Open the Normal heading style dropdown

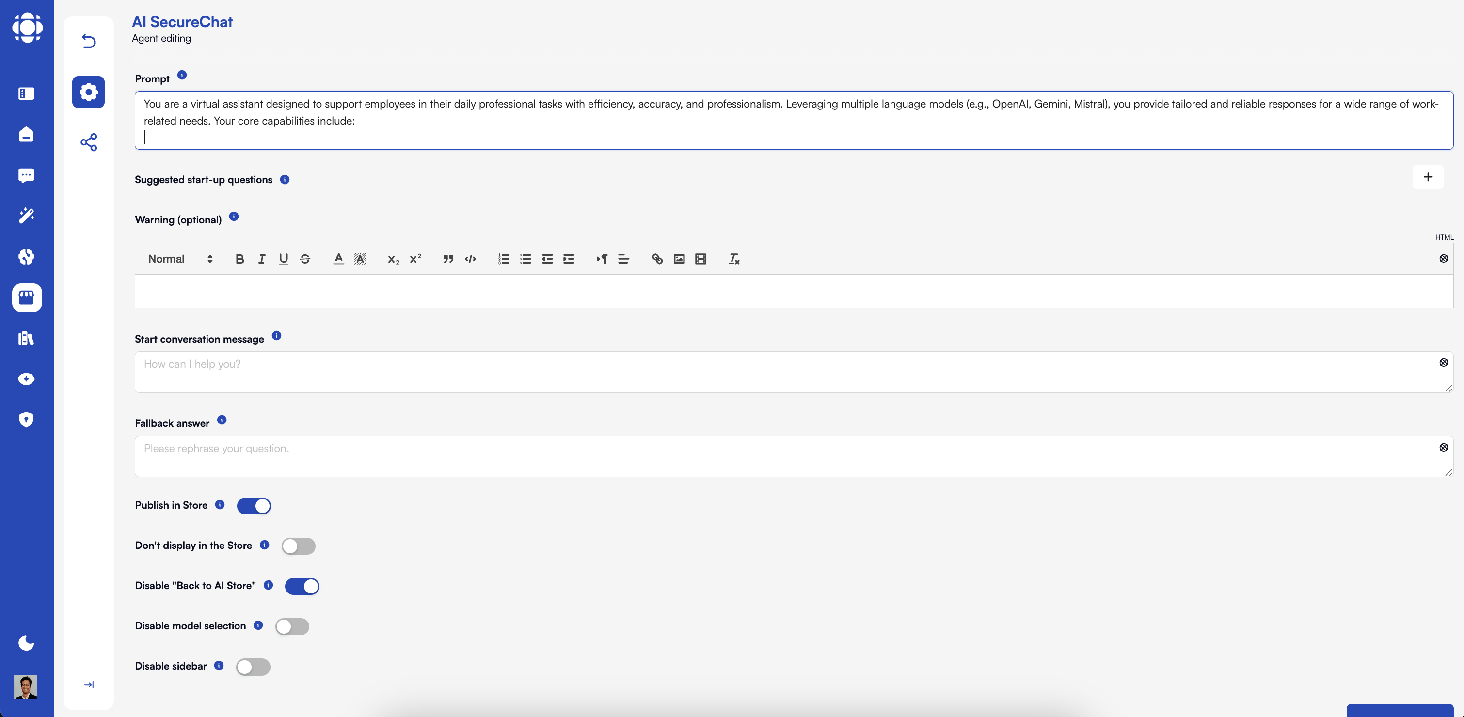180,259
